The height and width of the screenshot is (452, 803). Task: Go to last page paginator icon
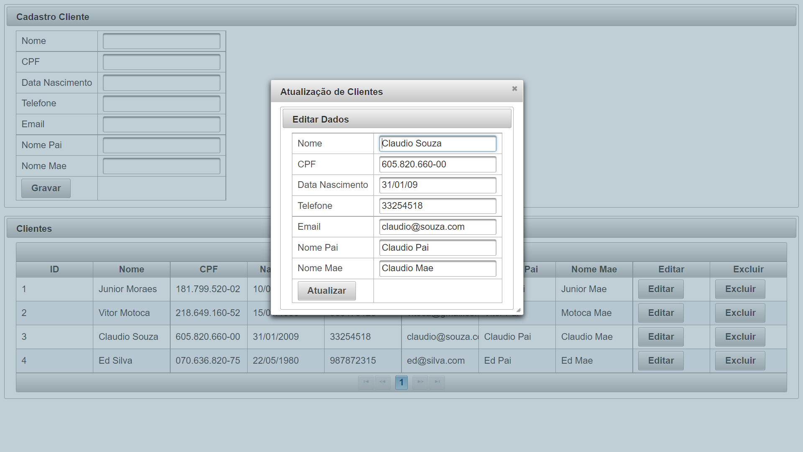pos(437,382)
